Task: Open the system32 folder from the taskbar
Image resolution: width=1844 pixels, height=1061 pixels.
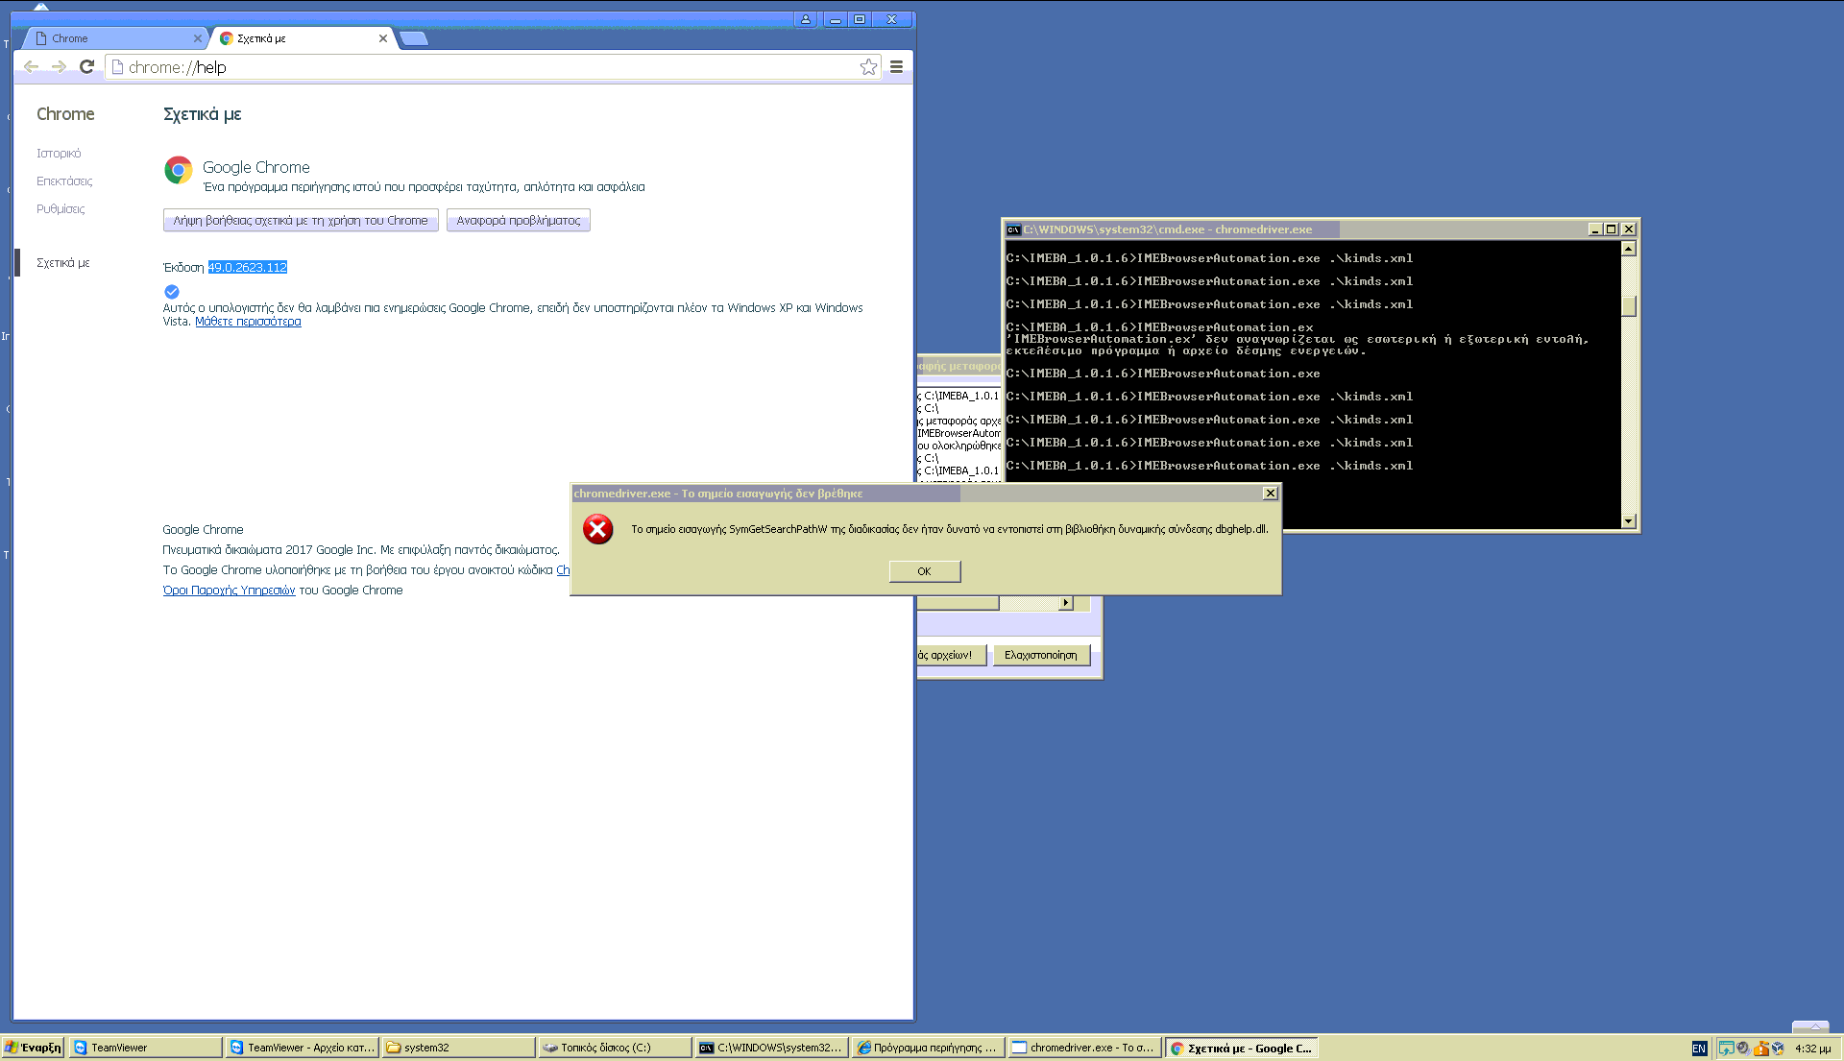Action: click(457, 1047)
